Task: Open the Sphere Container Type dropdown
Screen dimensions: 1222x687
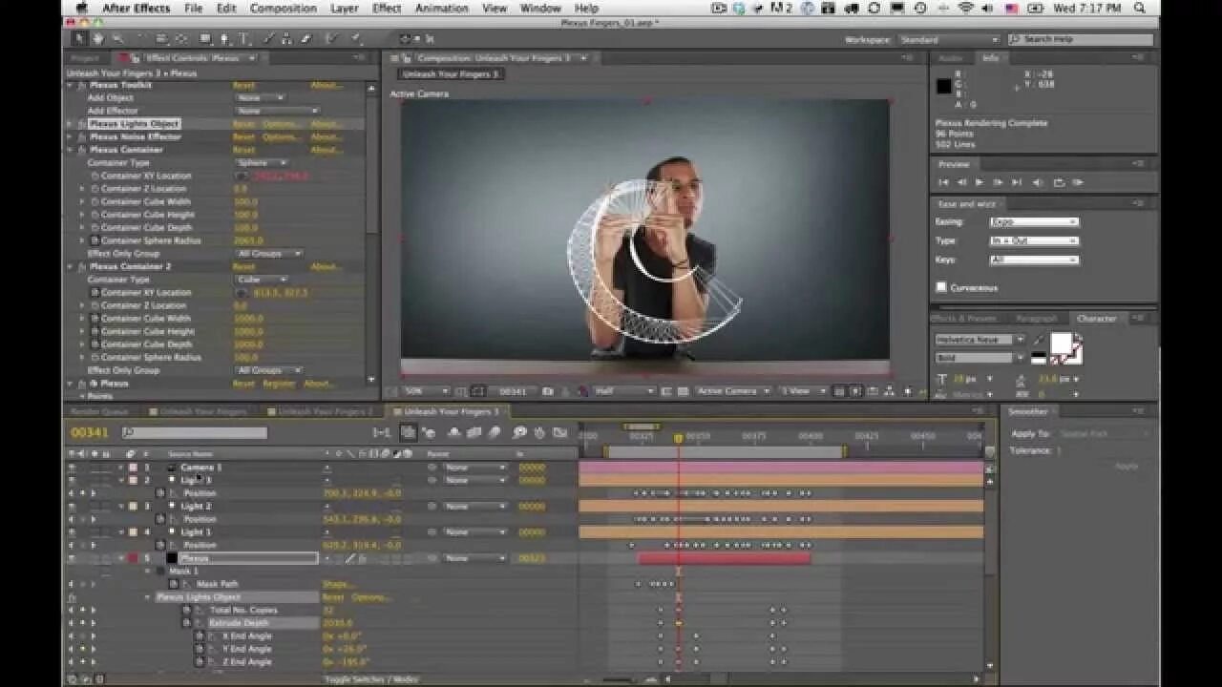Action: coord(263,162)
